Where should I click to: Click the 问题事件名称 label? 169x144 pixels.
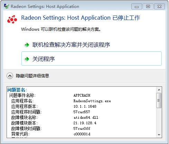22,95
